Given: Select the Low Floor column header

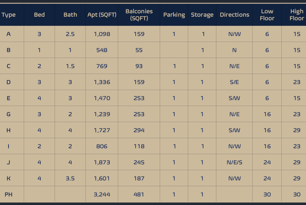Looking at the screenshot, I should pos(267,15).
